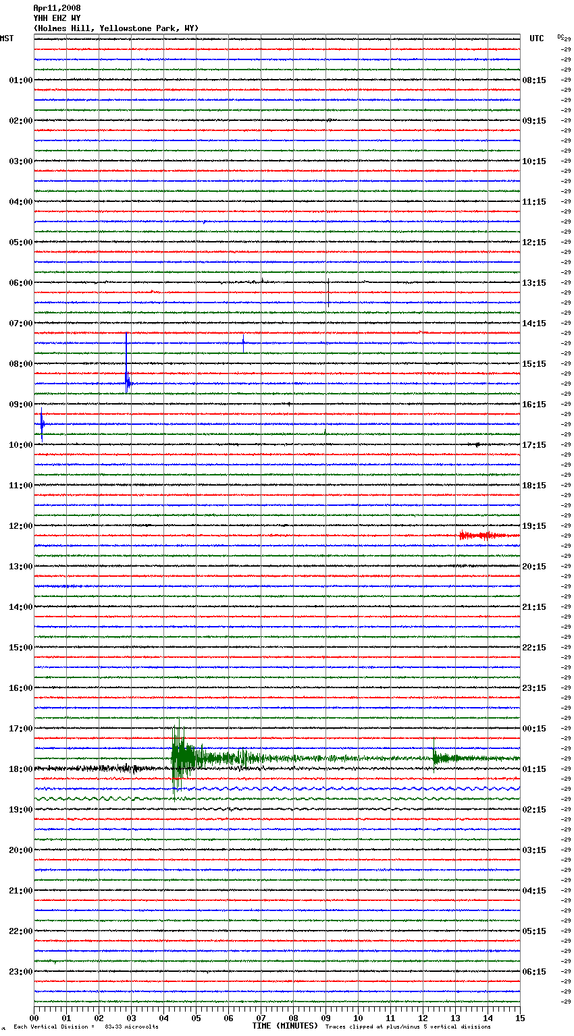The height and width of the screenshot is (1036, 574).
Task: Click the 21:15 UTC time label
Action: click(534, 607)
